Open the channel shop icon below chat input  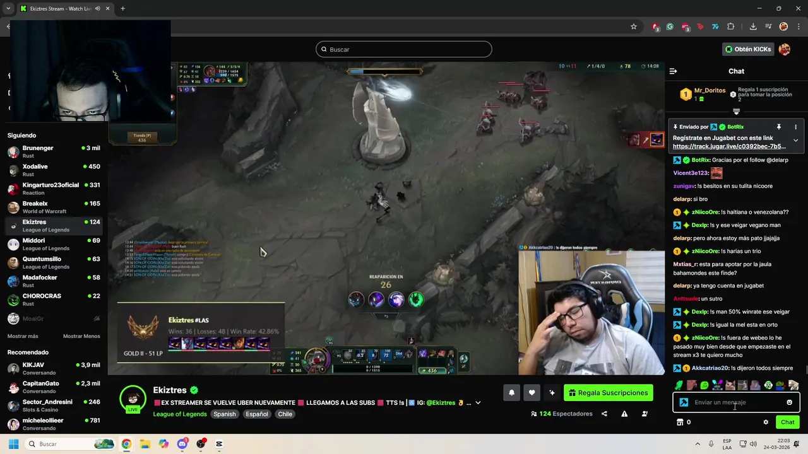[x=680, y=422]
